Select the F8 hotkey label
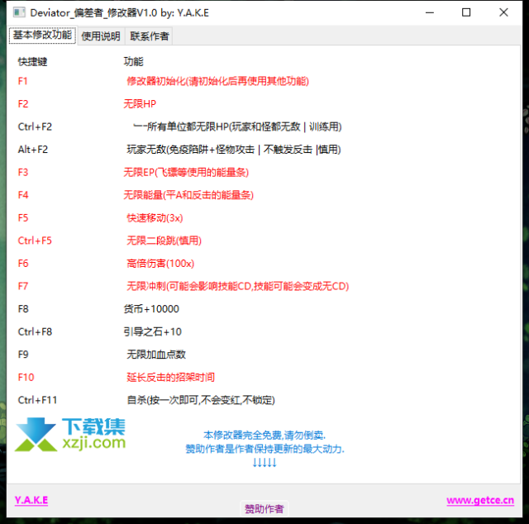The image size is (529, 524). pos(23,309)
